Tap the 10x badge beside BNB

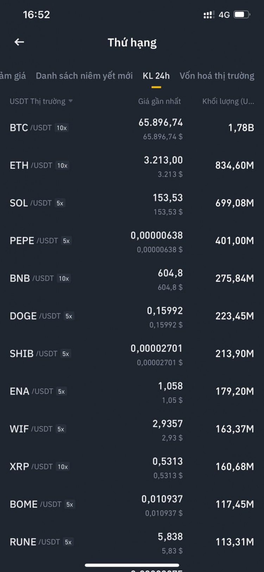pyautogui.click(x=64, y=278)
